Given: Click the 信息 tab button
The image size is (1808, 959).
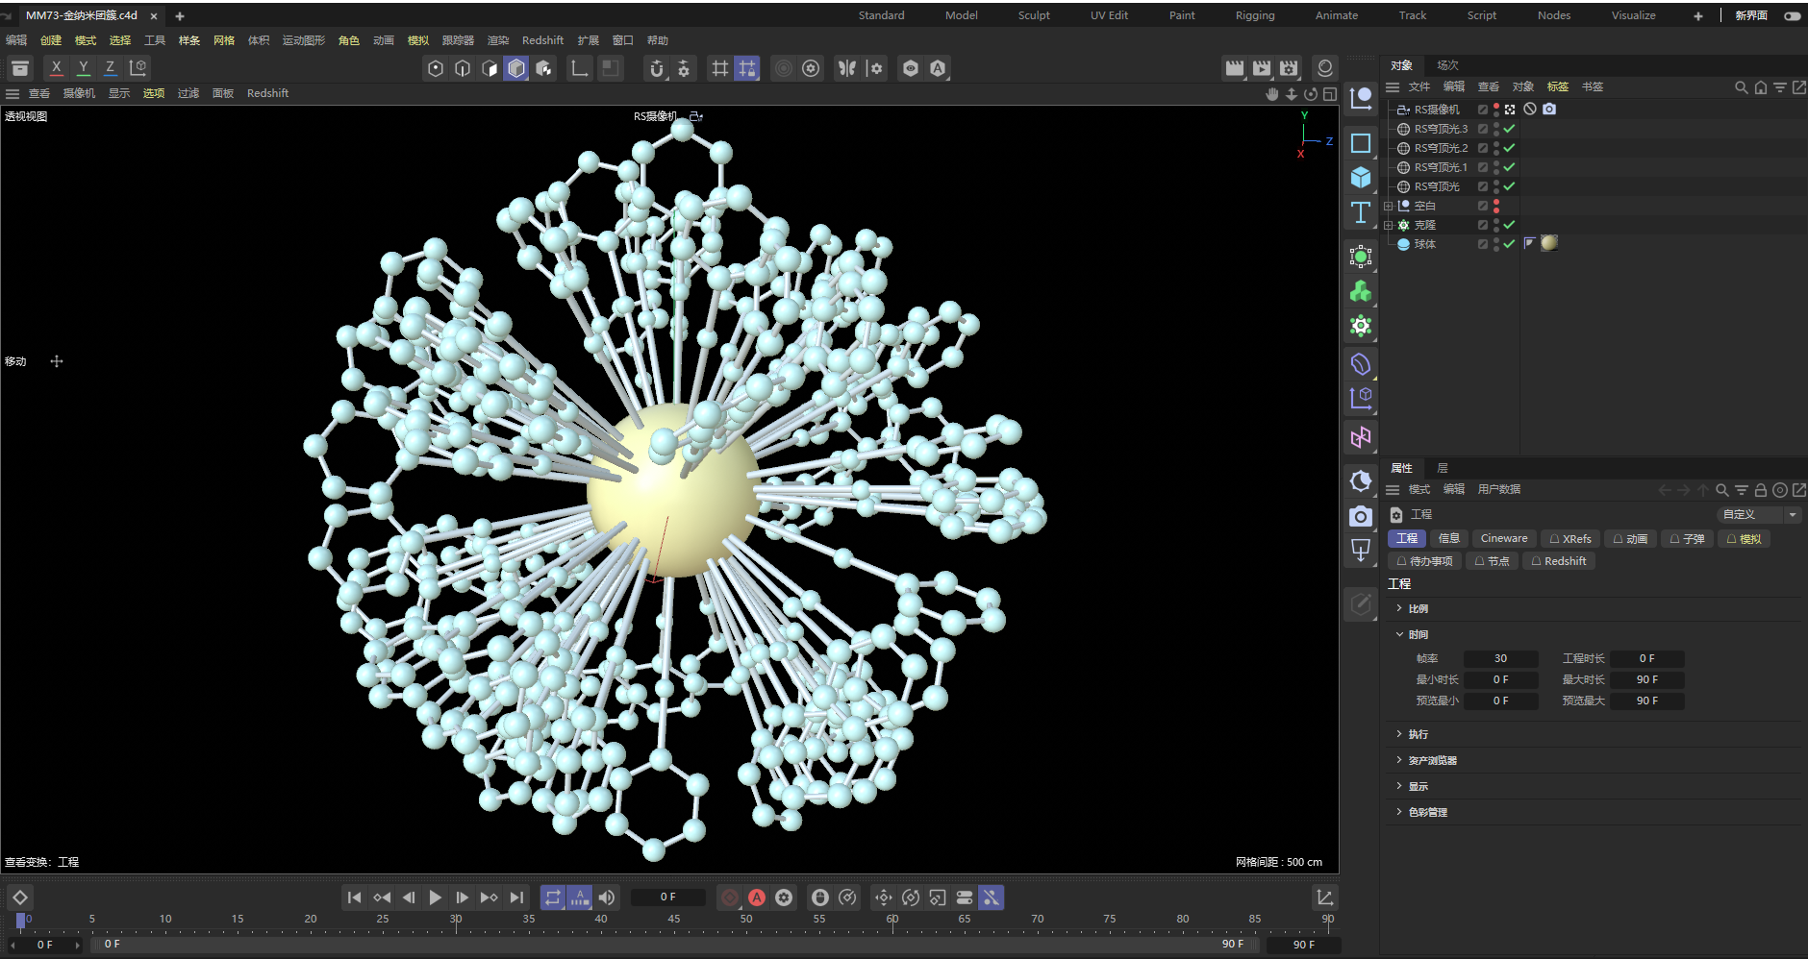Looking at the screenshot, I should (1449, 539).
